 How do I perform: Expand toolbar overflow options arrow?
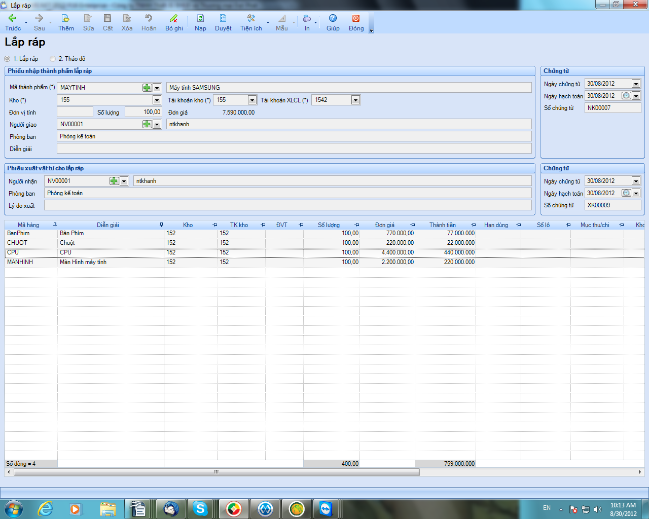371,30
